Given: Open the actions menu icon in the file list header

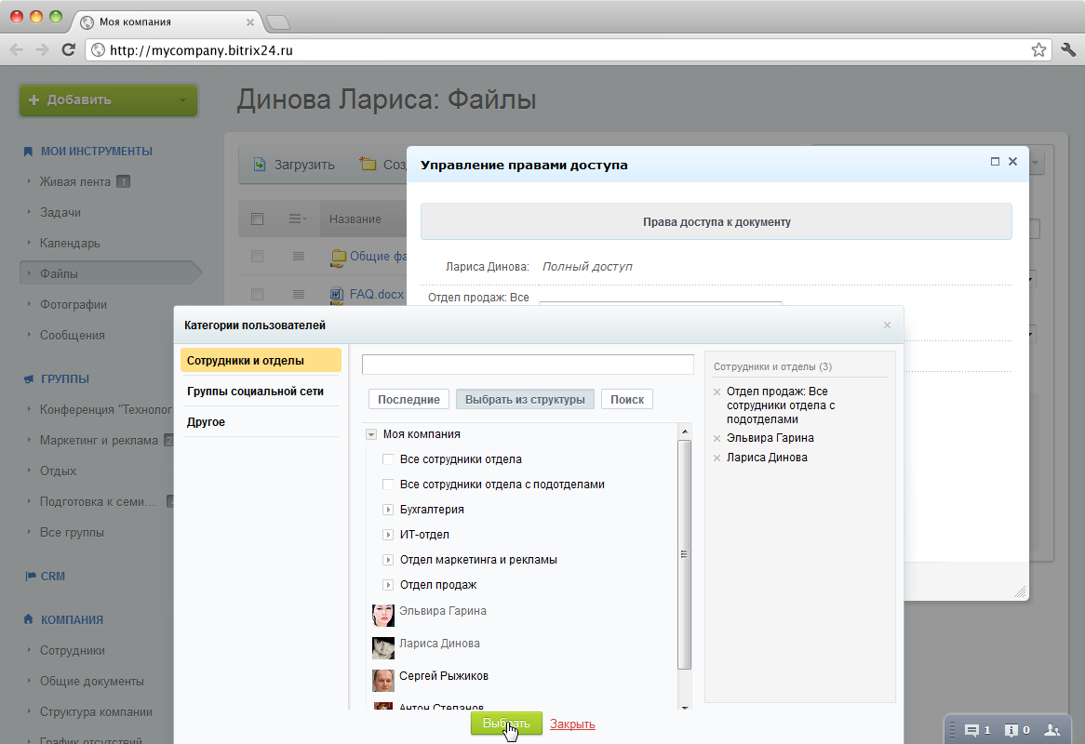Looking at the screenshot, I should click(x=298, y=219).
